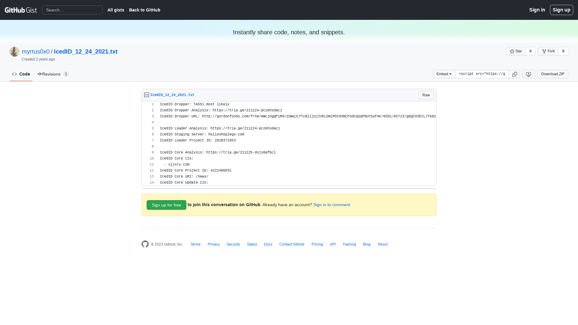Viewport: 578px width, 325px height.
Task: Click 'IcedID Core Project ID: 4221486031' line
Action: pos(196,171)
